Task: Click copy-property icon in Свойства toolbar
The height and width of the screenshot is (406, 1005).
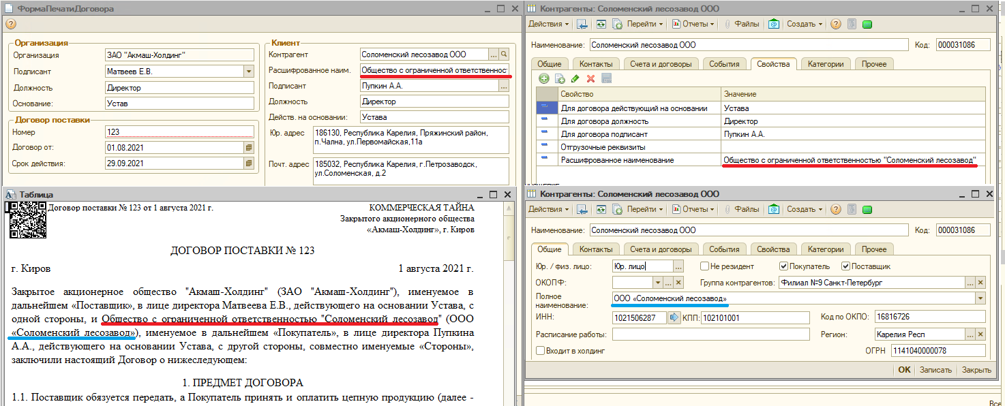Action: point(560,78)
